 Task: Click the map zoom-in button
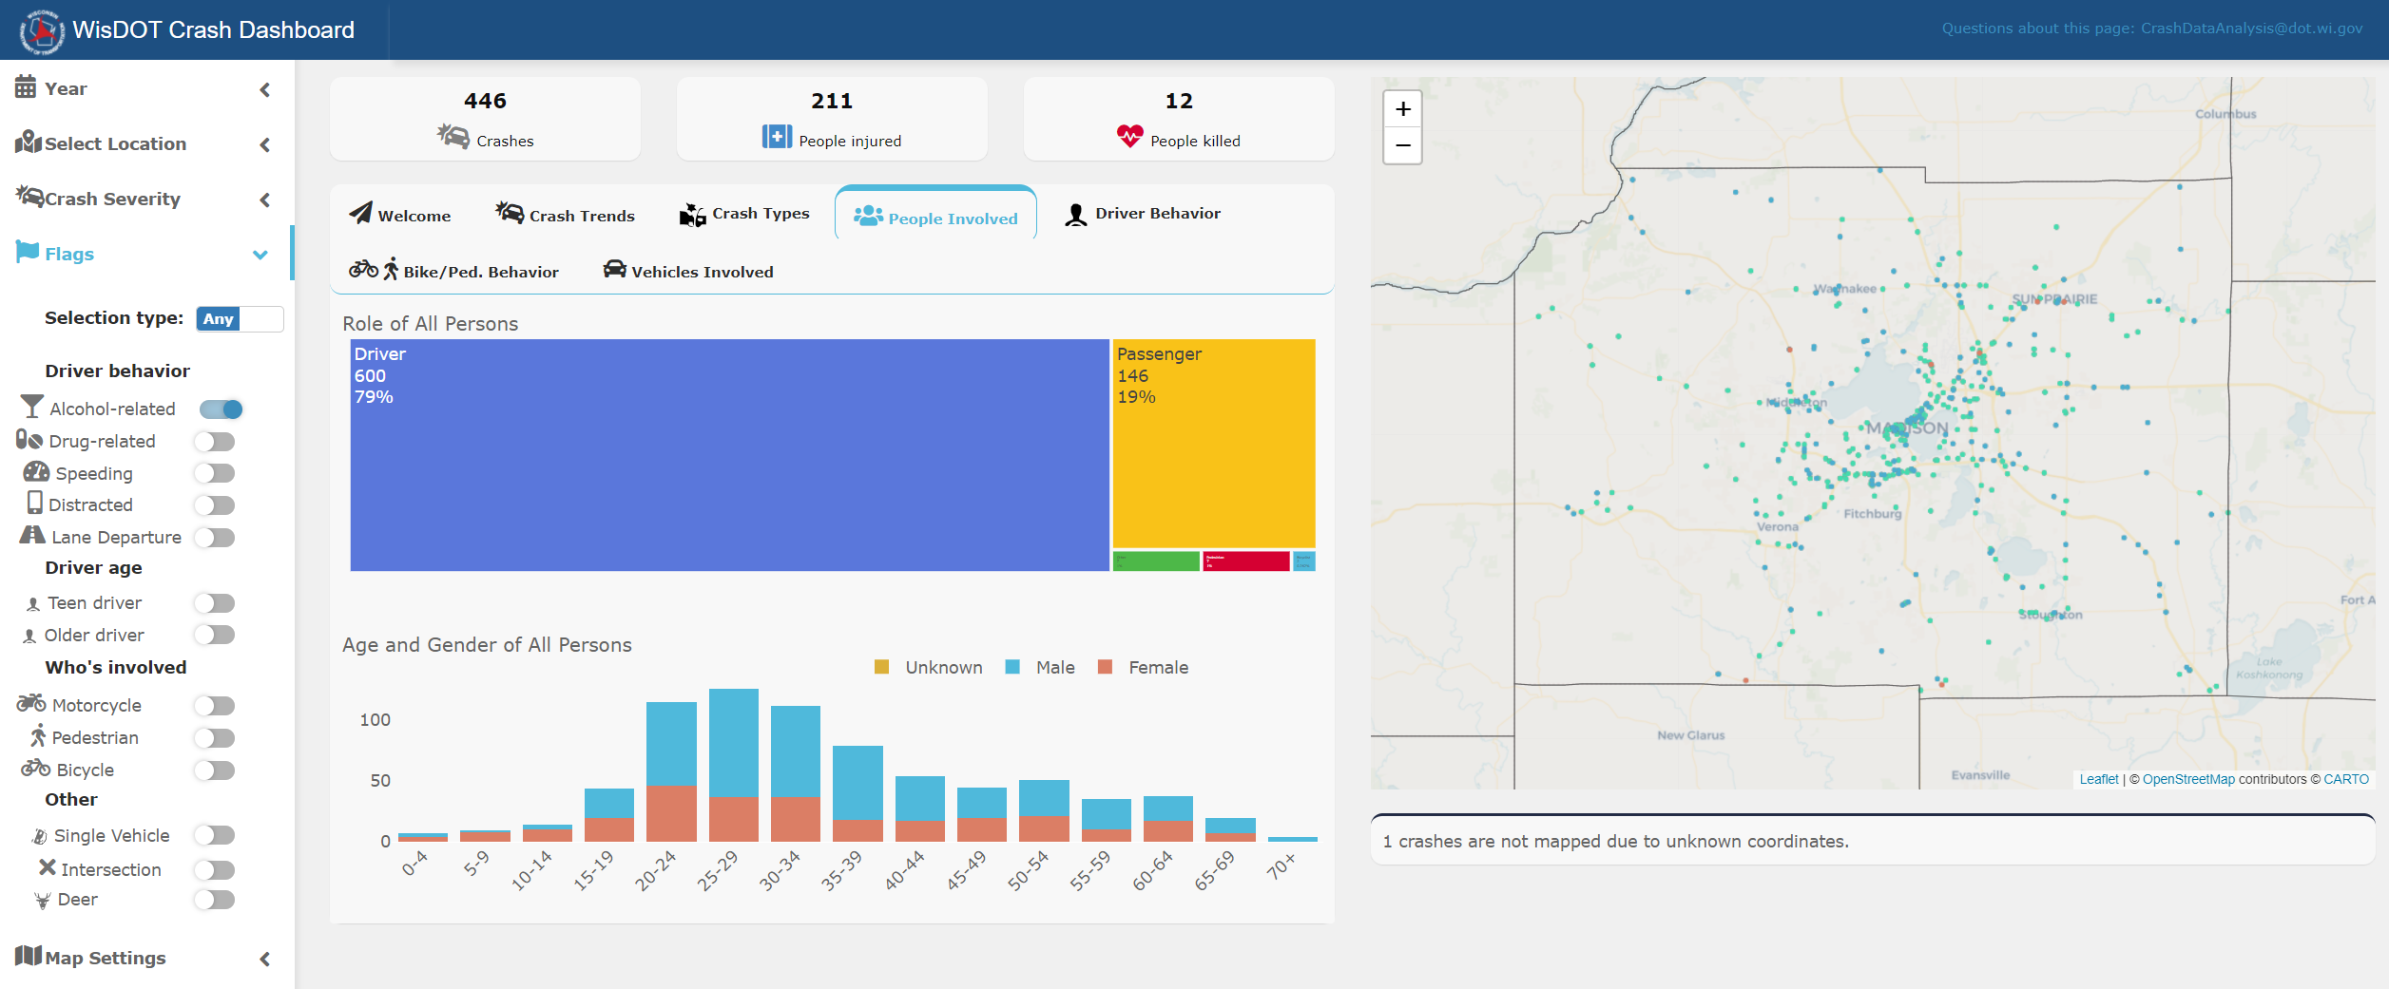click(1402, 108)
